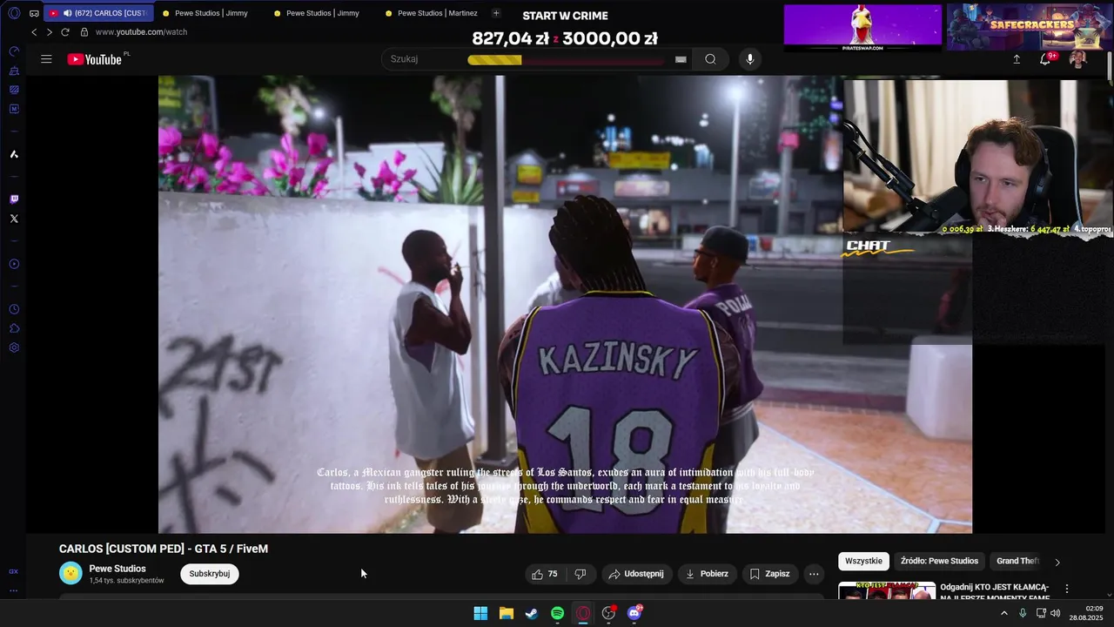
Task: Click the Udostępnij share button
Action: pyautogui.click(x=636, y=574)
